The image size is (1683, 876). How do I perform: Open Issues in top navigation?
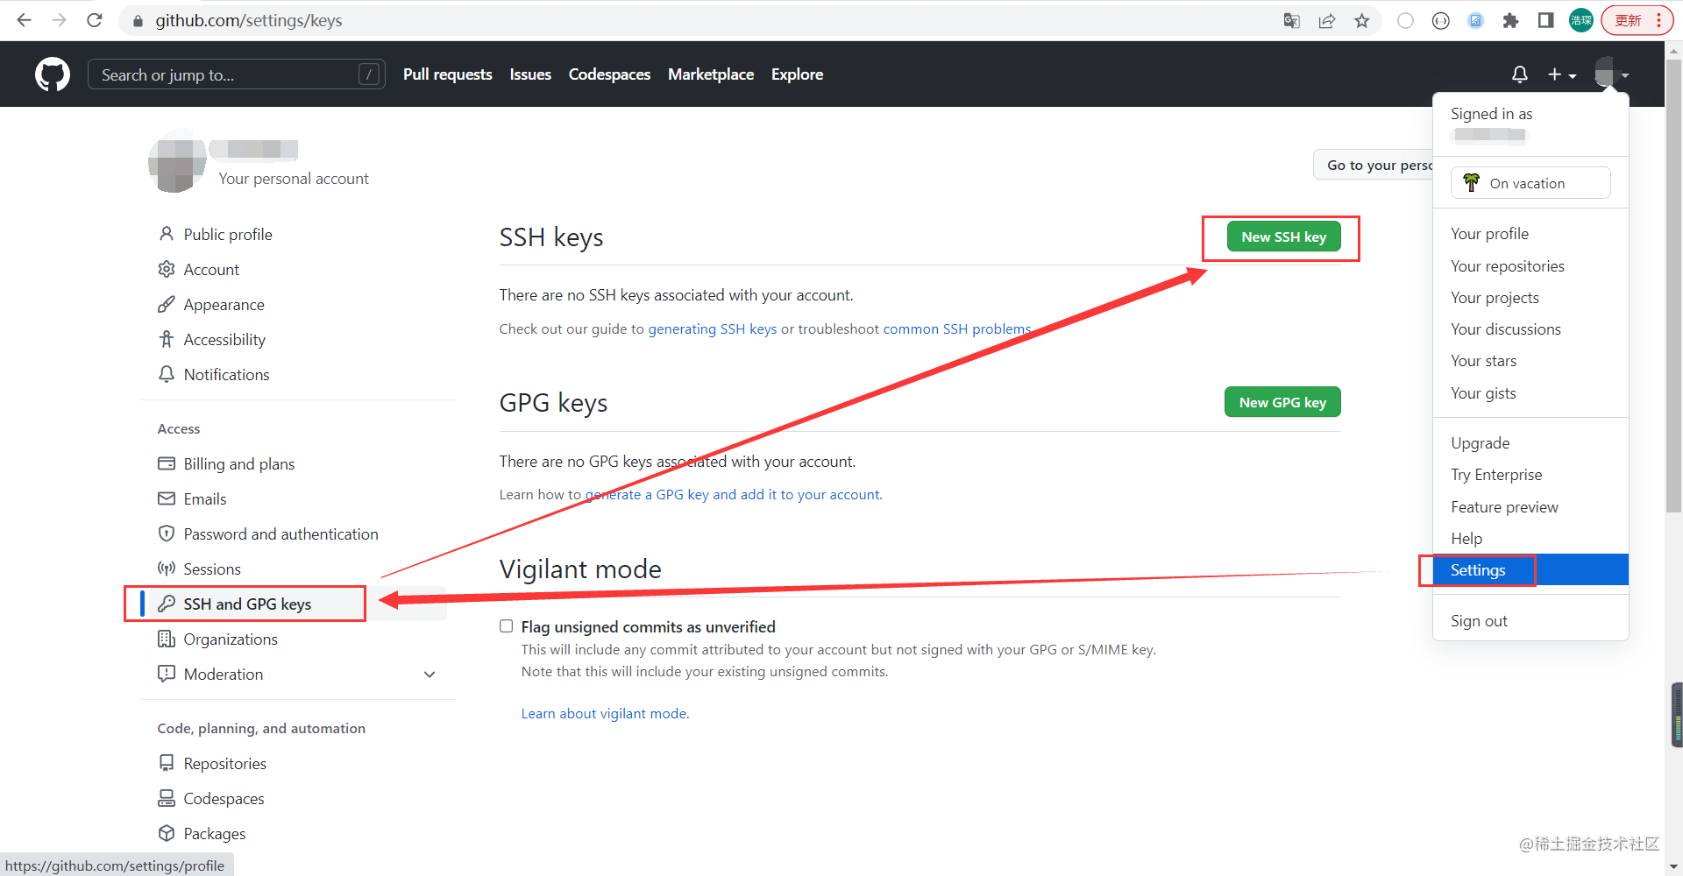coord(530,74)
